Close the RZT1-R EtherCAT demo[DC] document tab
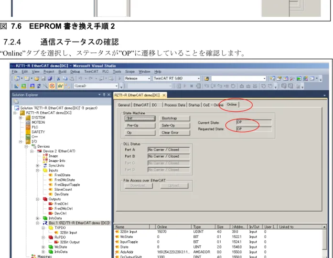Image resolution: width=333 pixels, height=258 pixels. pos(164,96)
